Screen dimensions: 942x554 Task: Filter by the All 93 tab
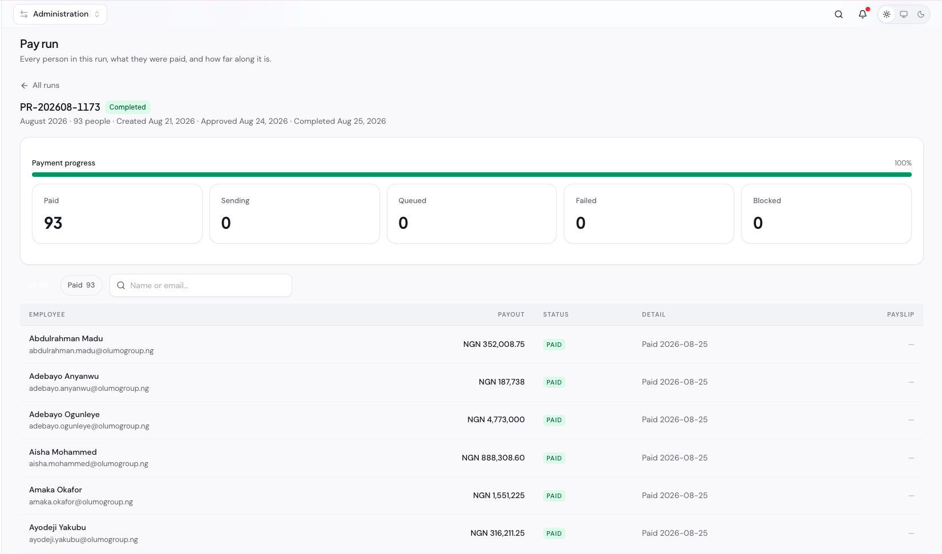pyautogui.click(x=38, y=285)
